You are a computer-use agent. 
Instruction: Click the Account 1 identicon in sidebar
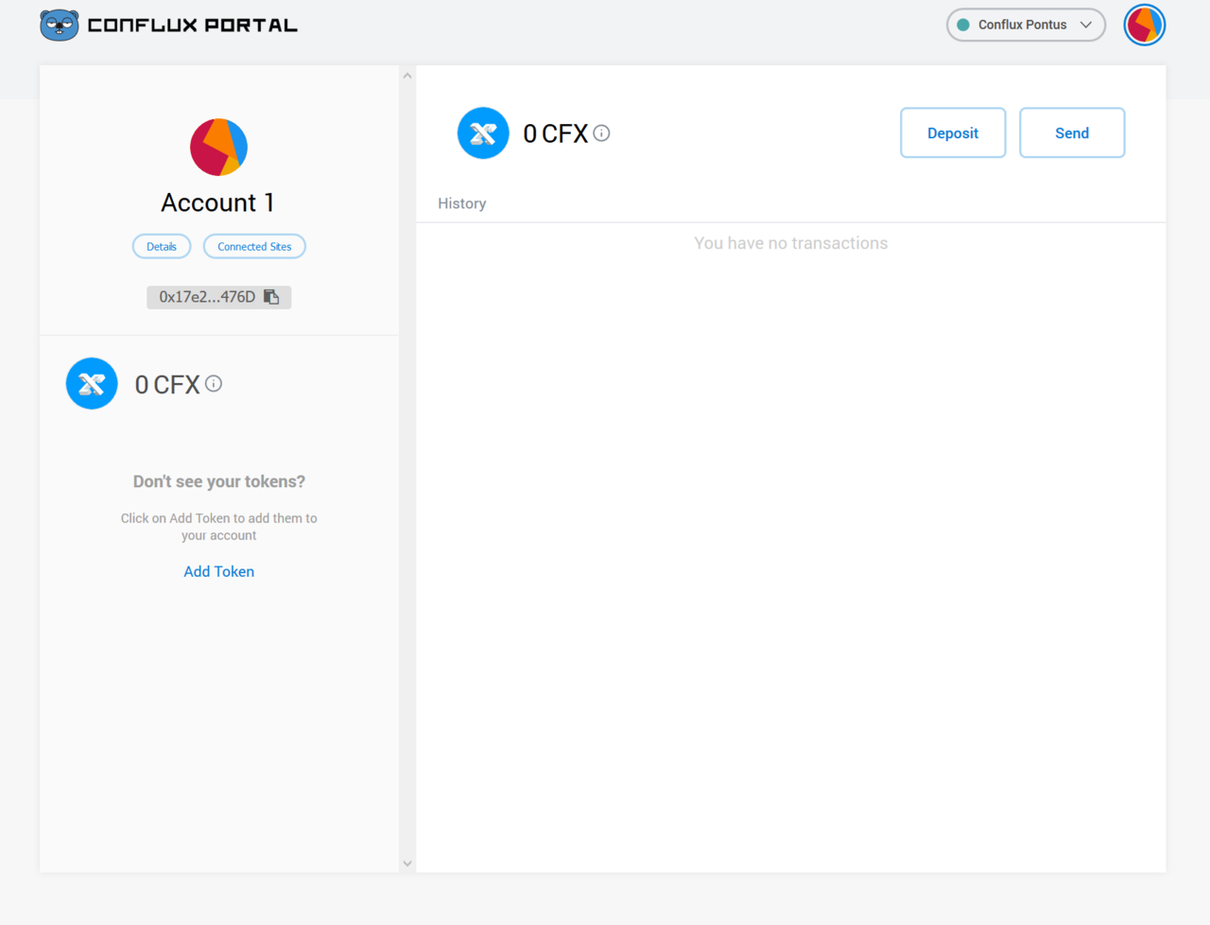click(x=218, y=148)
